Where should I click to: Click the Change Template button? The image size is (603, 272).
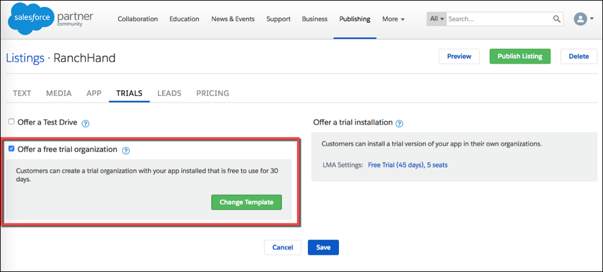tap(247, 202)
